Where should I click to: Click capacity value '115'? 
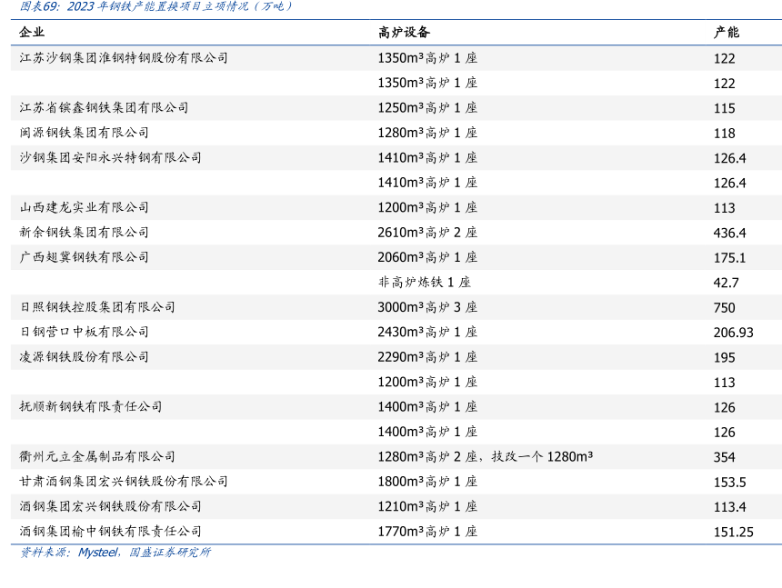724,109
